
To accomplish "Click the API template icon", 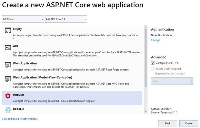I will pos(8,47).
